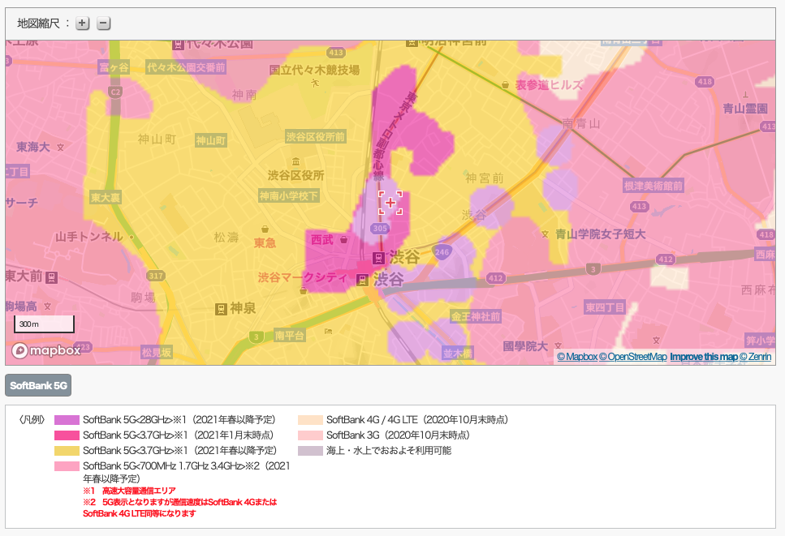Click the route 305 shield marker
Image resolution: width=785 pixels, height=536 pixels.
380,229
